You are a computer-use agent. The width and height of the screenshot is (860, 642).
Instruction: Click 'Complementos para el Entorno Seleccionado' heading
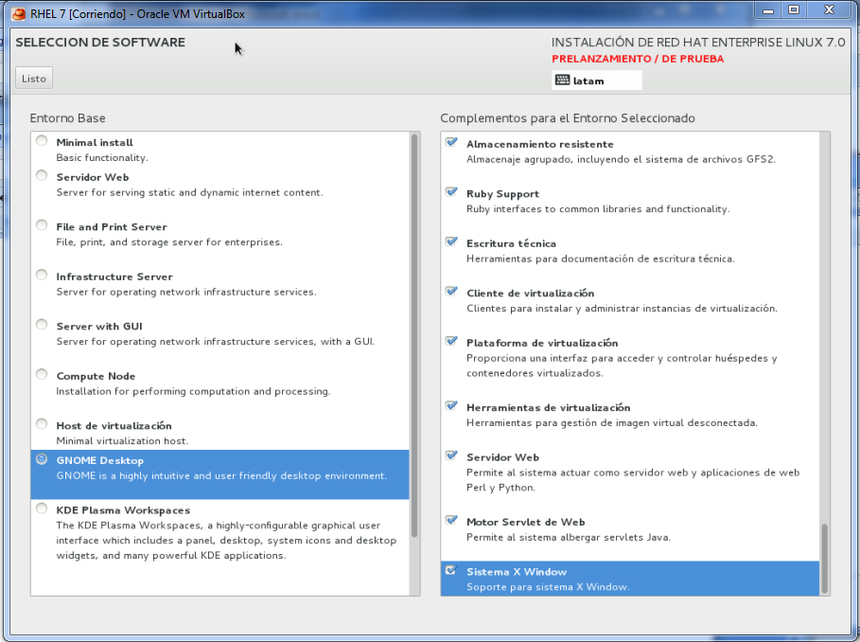click(x=568, y=118)
